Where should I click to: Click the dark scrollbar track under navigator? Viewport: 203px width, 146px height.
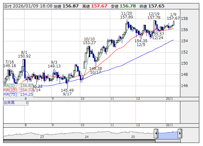pyautogui.click(x=78, y=141)
